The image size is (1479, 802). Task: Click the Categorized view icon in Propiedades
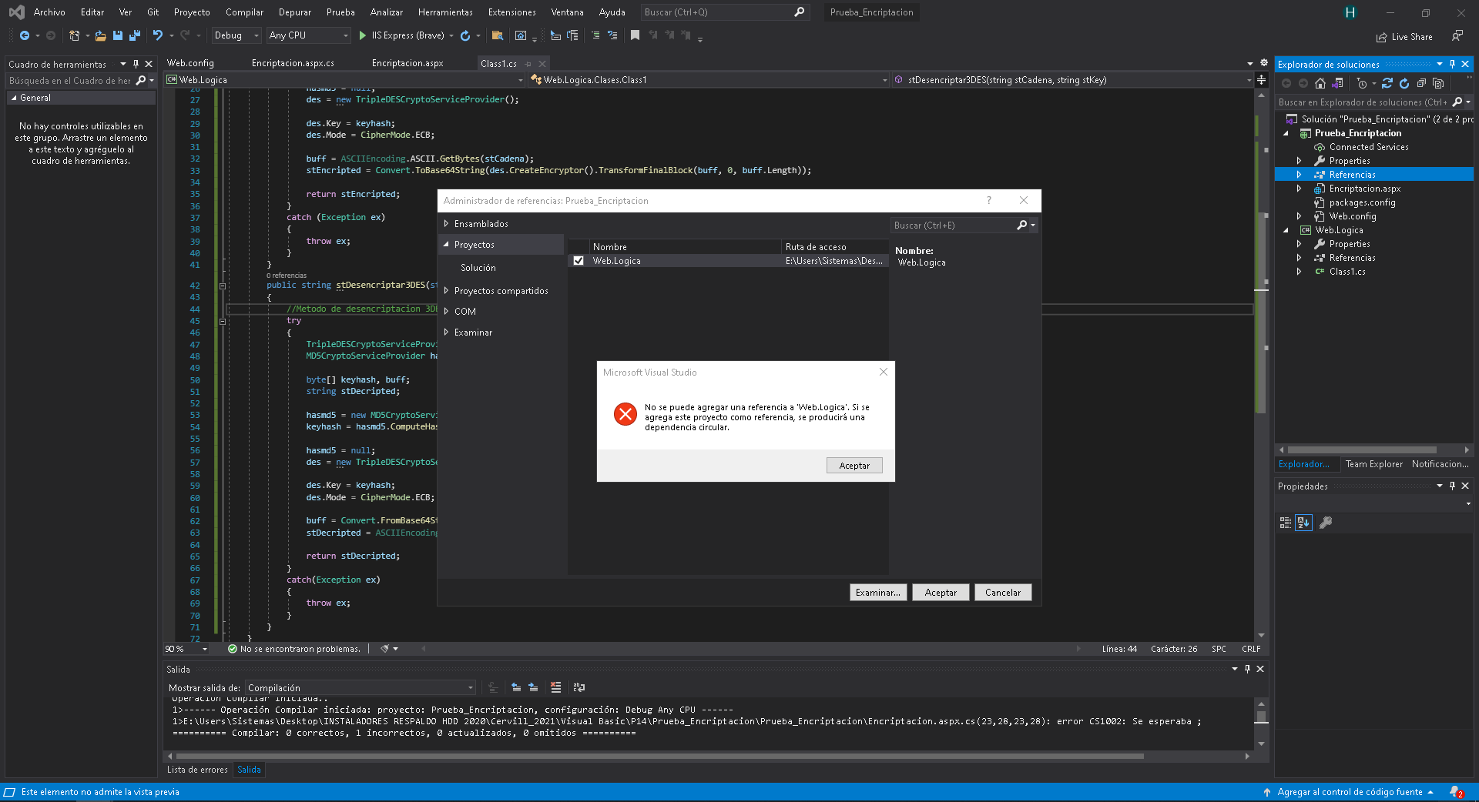pos(1286,523)
